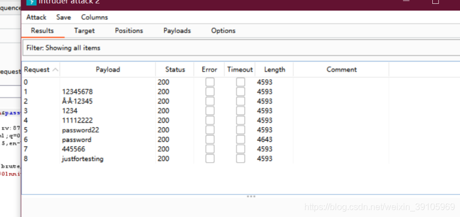Toggle Timeout checkbox for payload password
460x217 pixels.
(241, 139)
